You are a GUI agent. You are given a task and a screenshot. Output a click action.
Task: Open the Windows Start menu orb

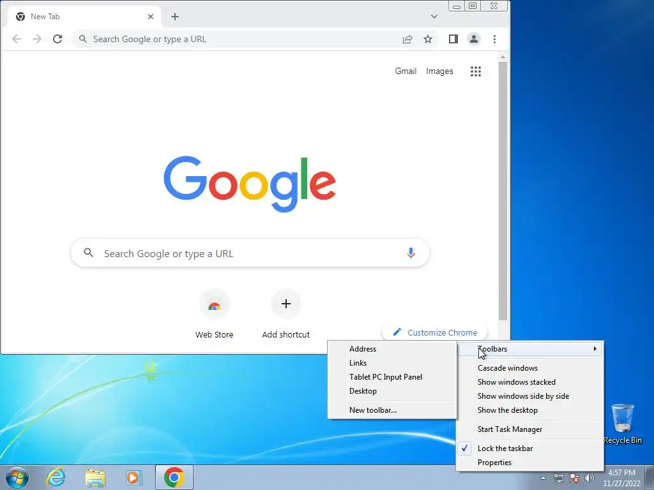point(17,477)
